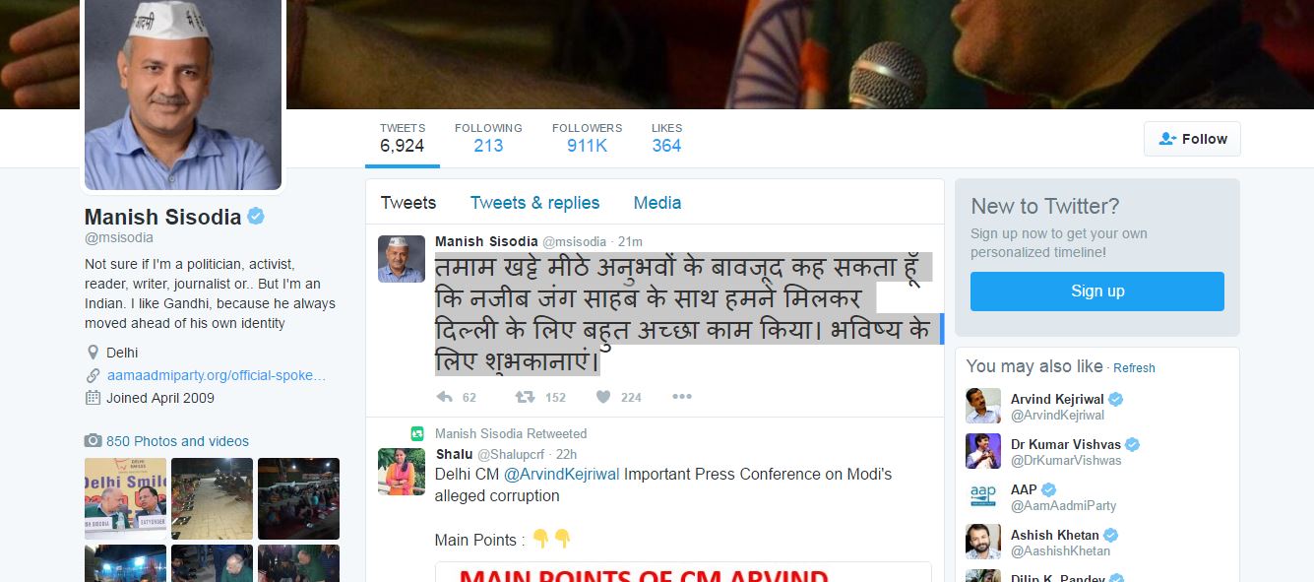Switch to Tweets & replies tab
Image resolution: width=1314 pixels, height=582 pixels.
click(x=534, y=203)
